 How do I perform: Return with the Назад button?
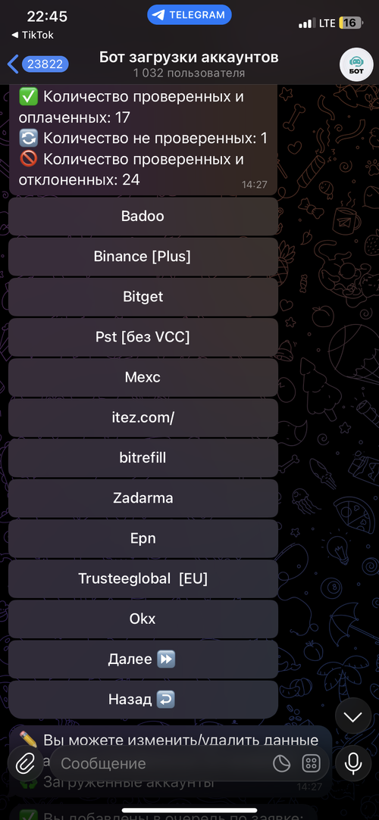point(143,699)
